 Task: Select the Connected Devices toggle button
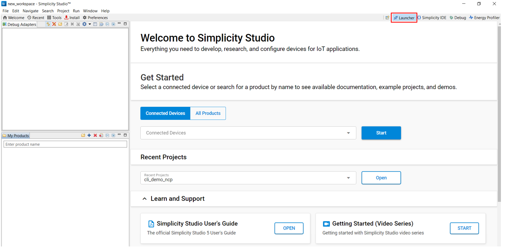165,113
